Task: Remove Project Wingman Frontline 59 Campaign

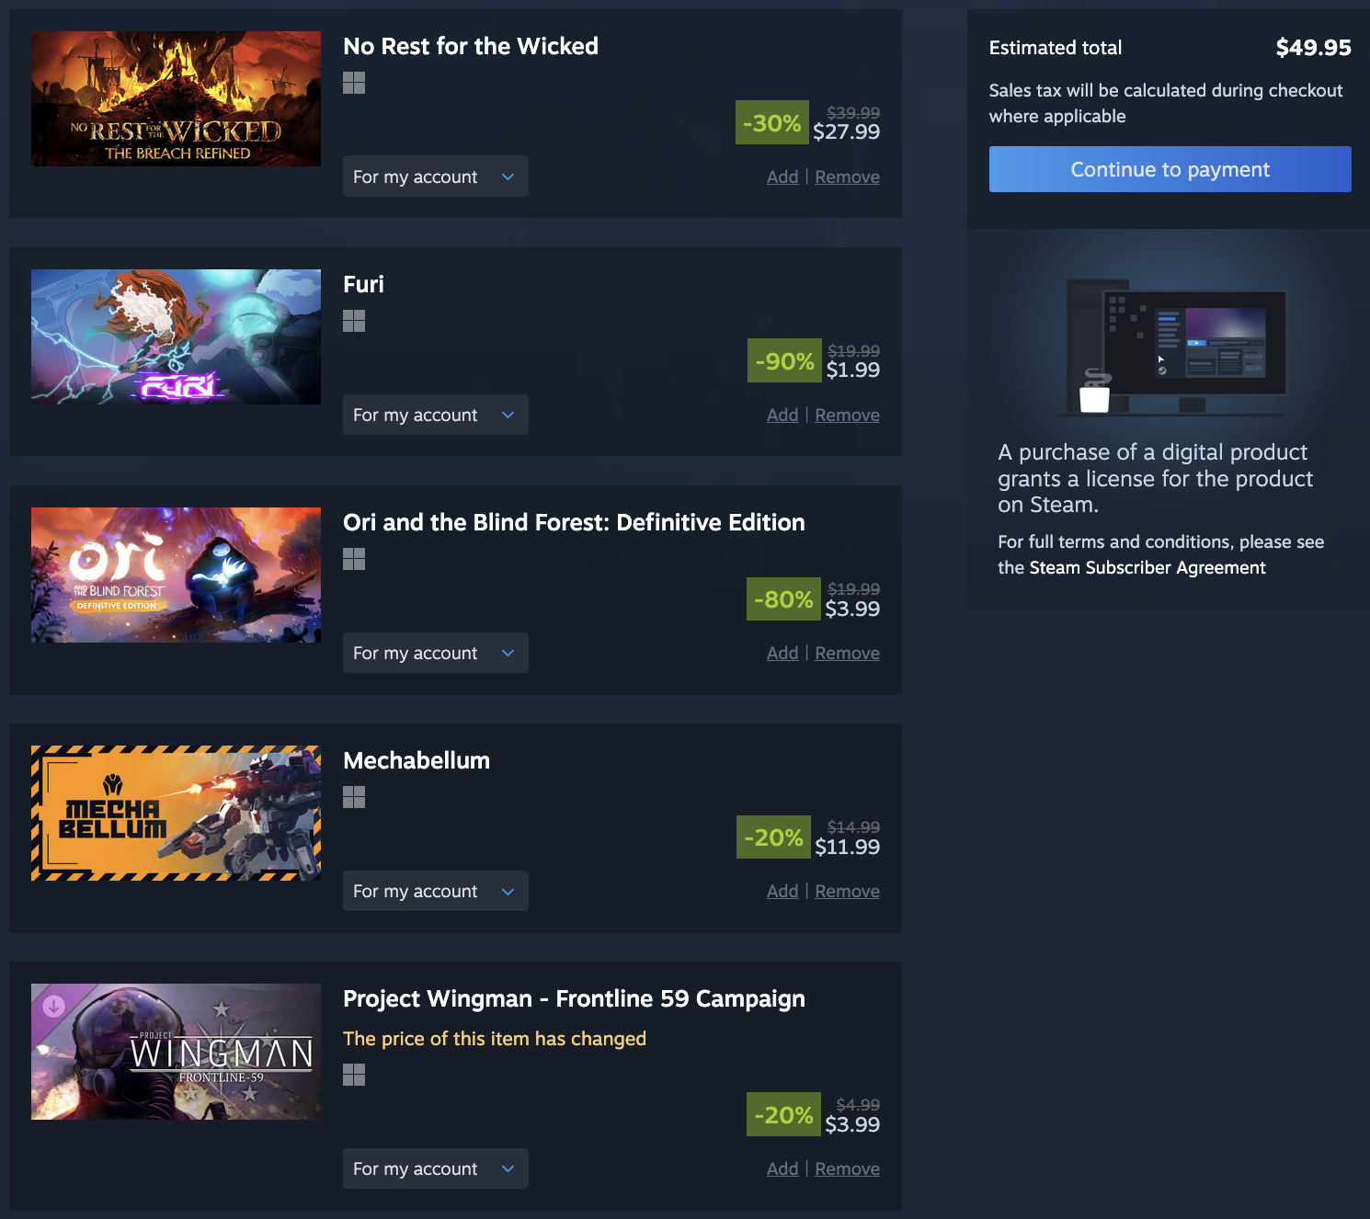Action: tap(847, 1168)
